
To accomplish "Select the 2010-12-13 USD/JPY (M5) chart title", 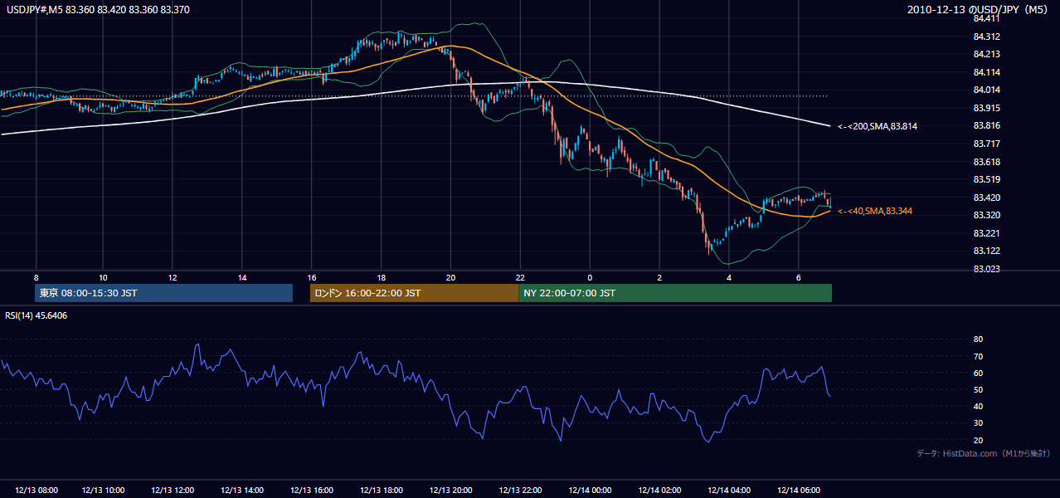I will (979, 10).
